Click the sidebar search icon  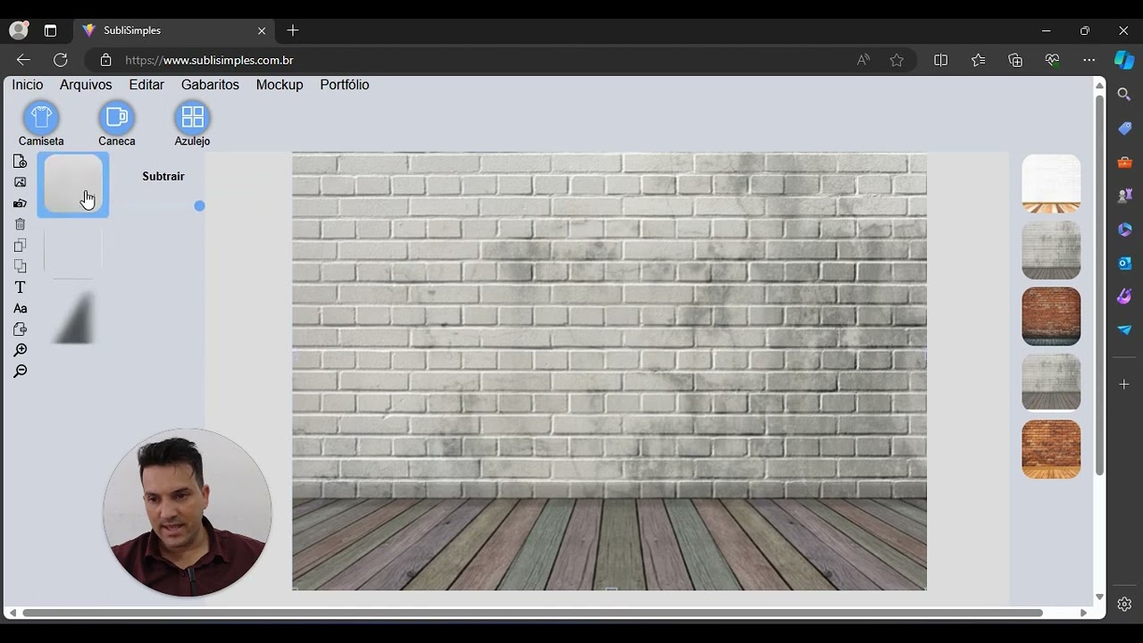click(x=1124, y=95)
